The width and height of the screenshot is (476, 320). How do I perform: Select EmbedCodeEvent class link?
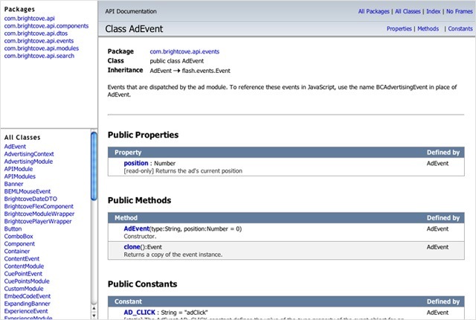[x=28, y=296]
